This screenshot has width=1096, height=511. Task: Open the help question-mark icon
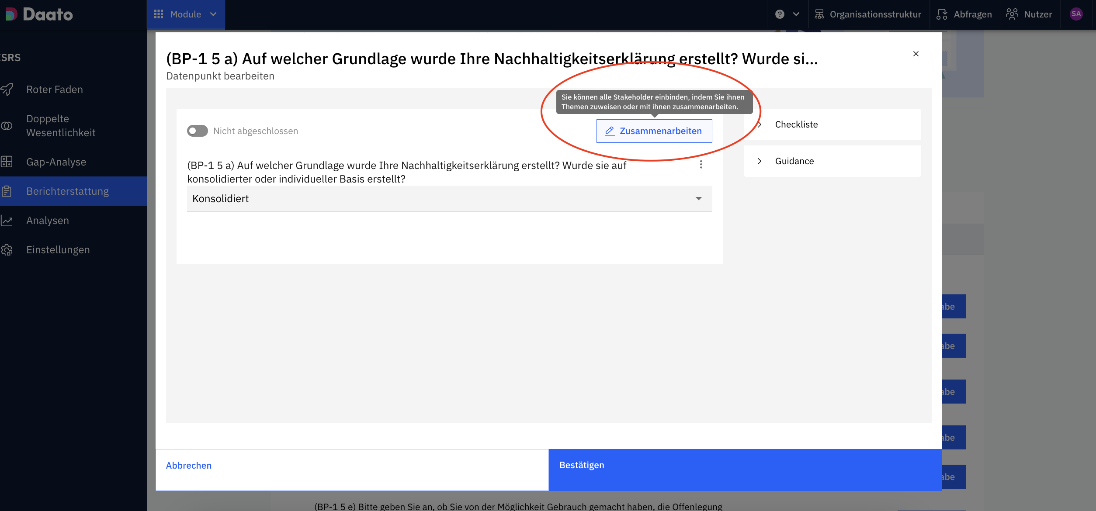tap(780, 14)
